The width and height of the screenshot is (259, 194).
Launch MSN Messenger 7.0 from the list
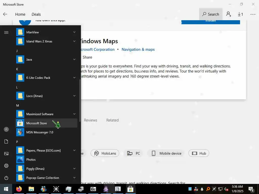point(47,132)
